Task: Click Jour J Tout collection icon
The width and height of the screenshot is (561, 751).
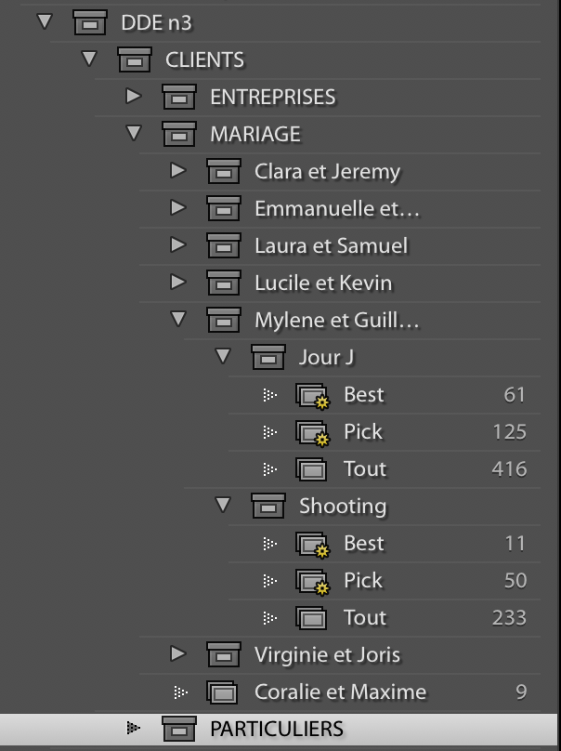Action: click(x=311, y=469)
